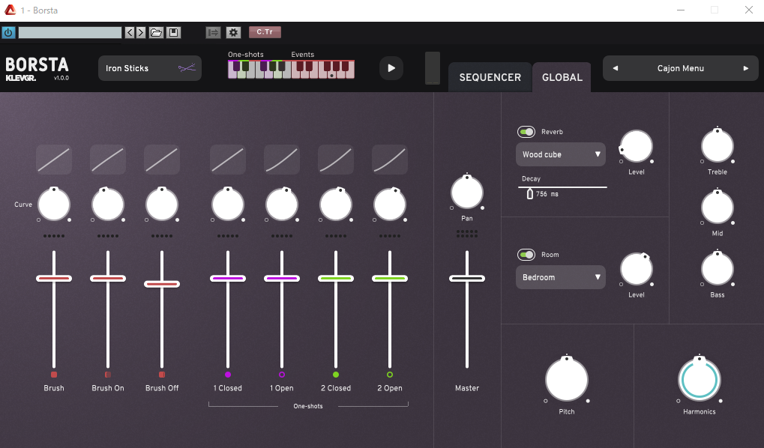Image resolution: width=764 pixels, height=448 pixels.
Task: Click the Bass EQ knob
Action: click(718, 268)
